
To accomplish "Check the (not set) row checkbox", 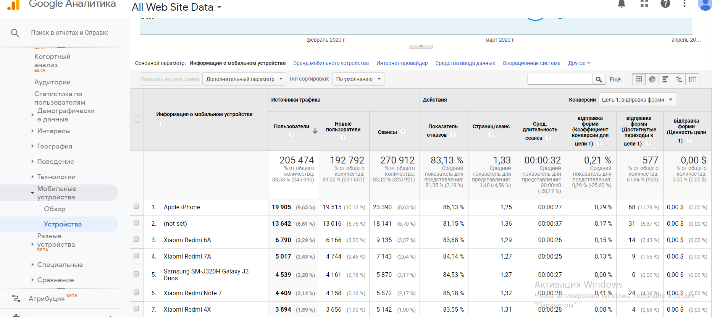I will pos(136,223).
